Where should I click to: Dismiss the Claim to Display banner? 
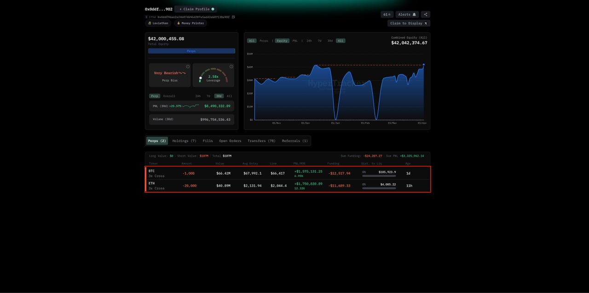click(426, 23)
